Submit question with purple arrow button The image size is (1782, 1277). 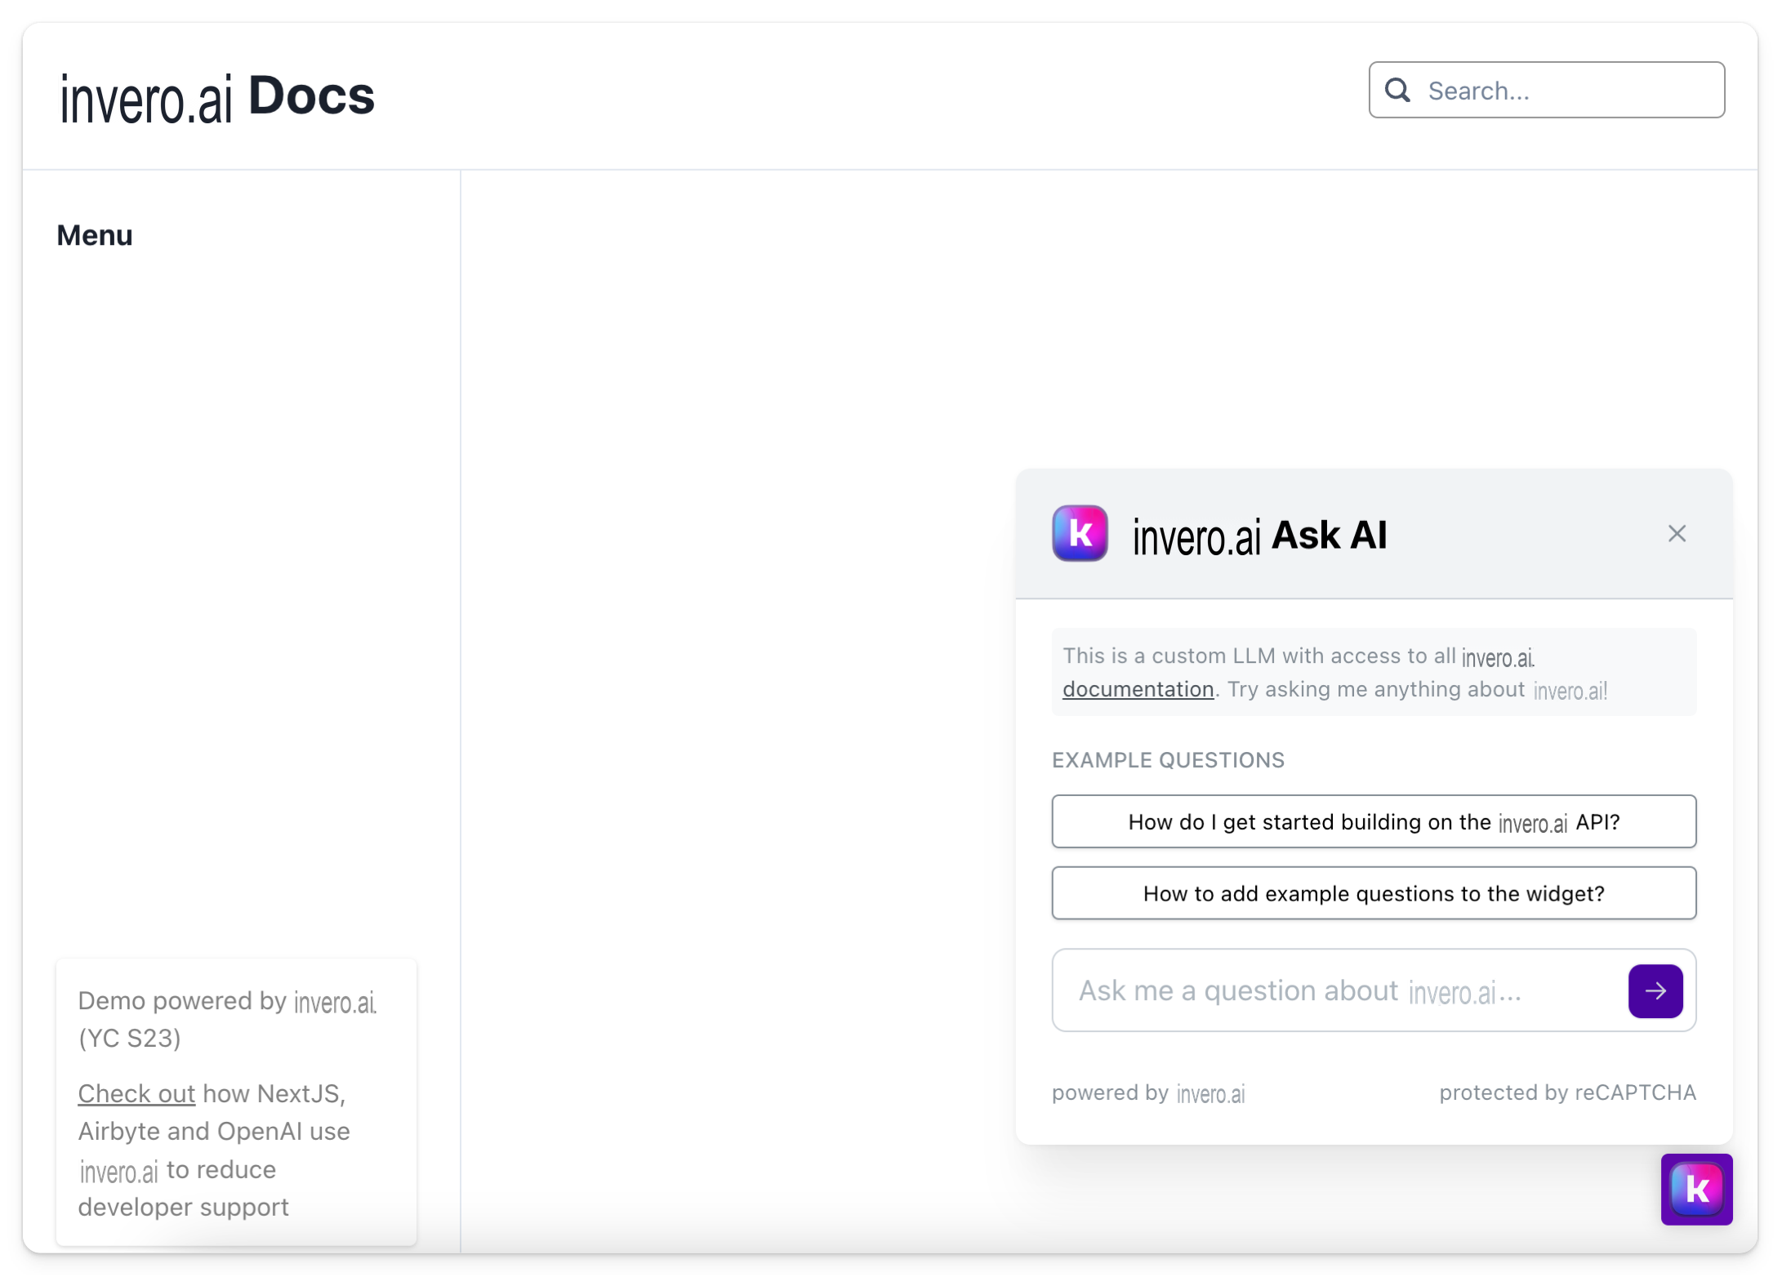pos(1655,990)
